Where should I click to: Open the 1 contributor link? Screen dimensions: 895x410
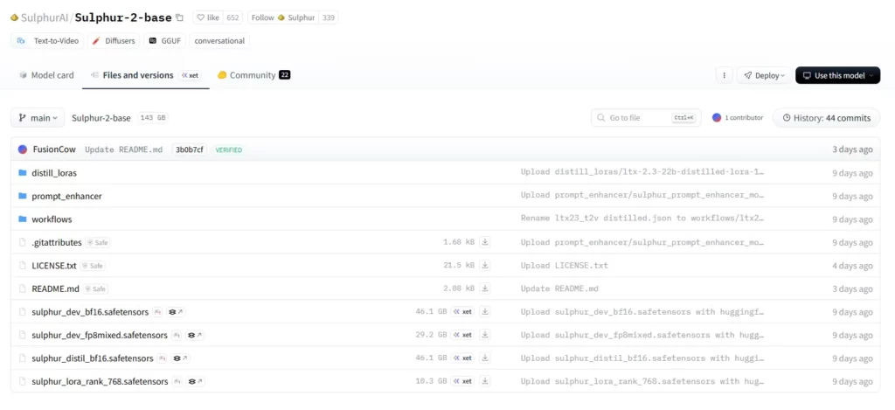[738, 118]
